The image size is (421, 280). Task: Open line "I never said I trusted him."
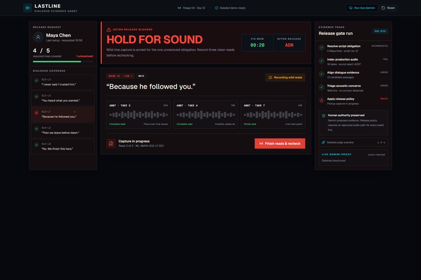(x=63, y=82)
